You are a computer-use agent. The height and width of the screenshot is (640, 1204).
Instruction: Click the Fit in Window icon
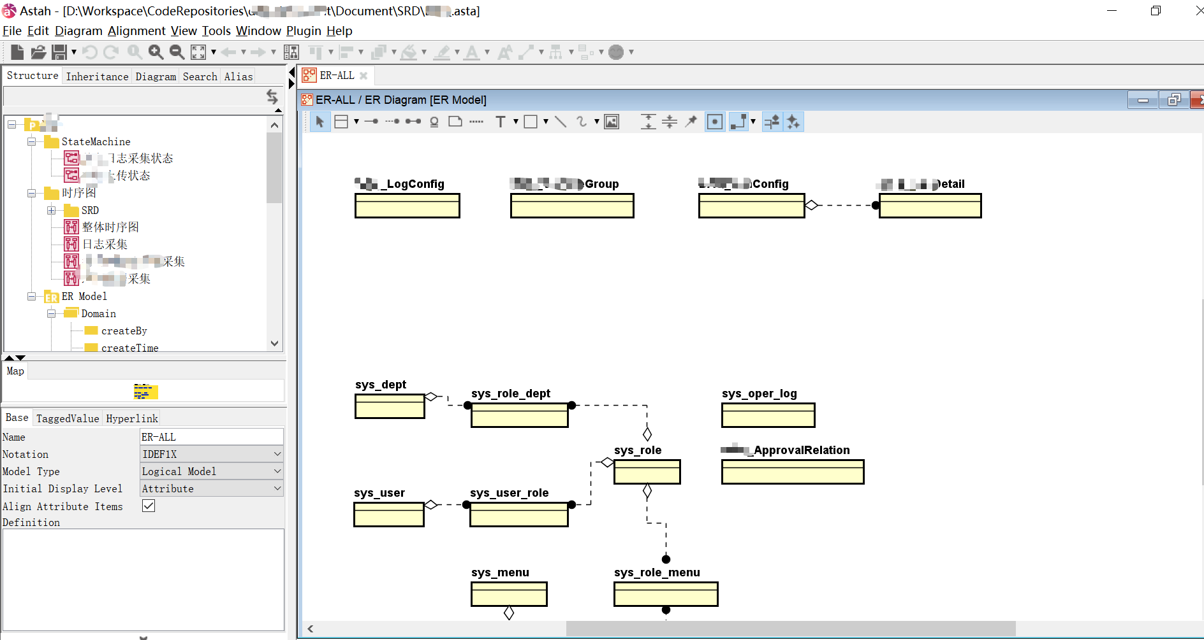click(x=198, y=52)
